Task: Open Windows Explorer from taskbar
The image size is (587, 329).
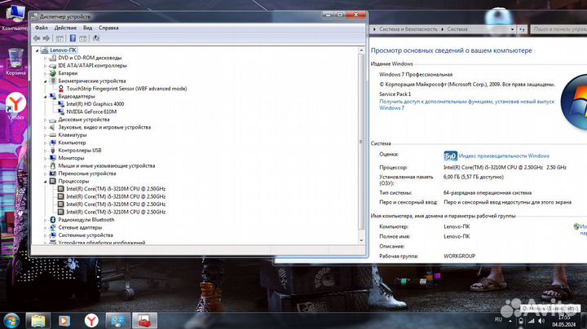Action: (38, 321)
